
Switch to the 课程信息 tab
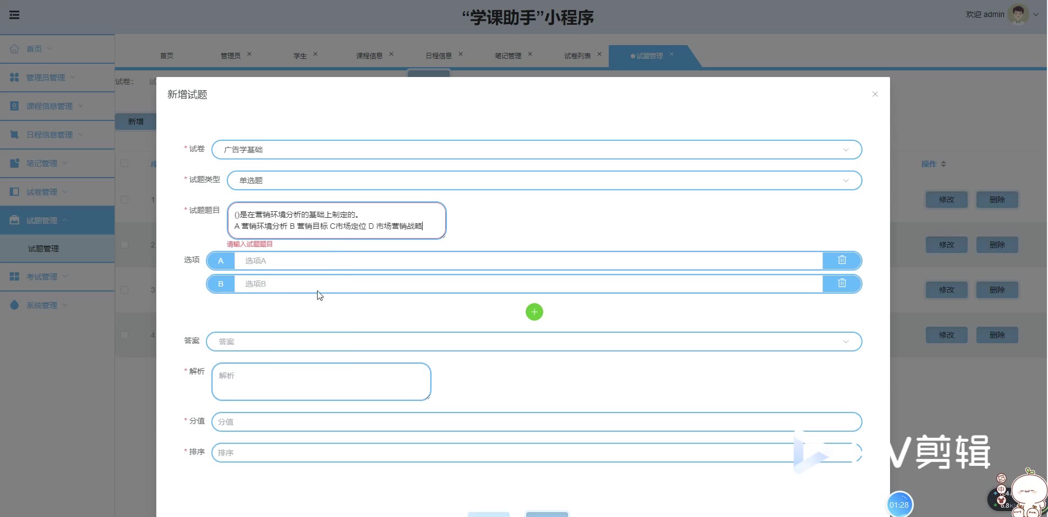pos(369,56)
